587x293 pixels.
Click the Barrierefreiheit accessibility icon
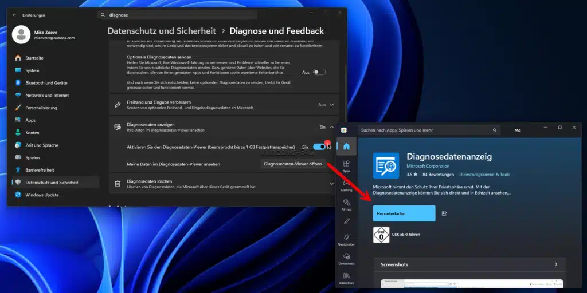click(18, 170)
